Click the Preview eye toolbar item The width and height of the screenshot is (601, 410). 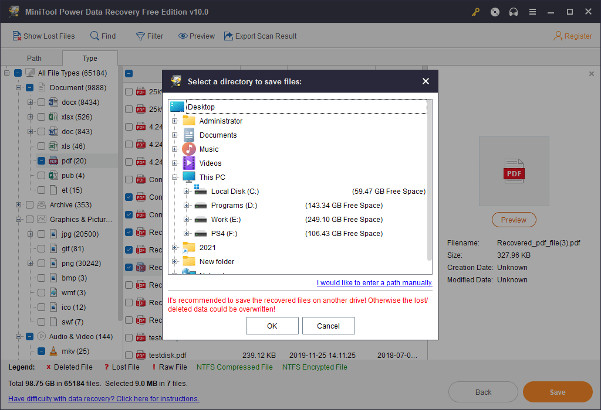[196, 36]
